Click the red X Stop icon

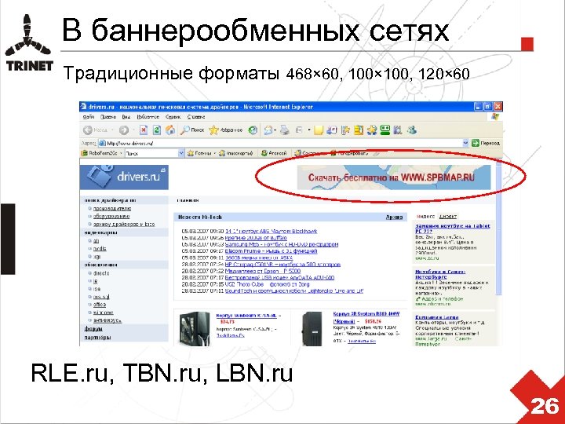(x=144, y=130)
